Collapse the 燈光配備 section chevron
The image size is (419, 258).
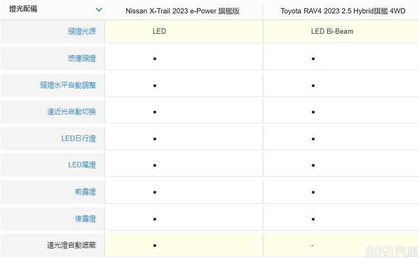[x=98, y=9]
